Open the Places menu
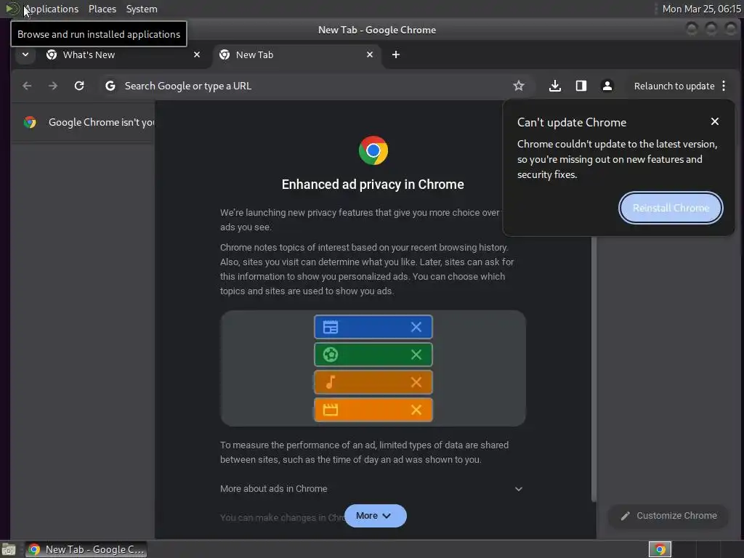The height and width of the screenshot is (558, 744). 102,9
